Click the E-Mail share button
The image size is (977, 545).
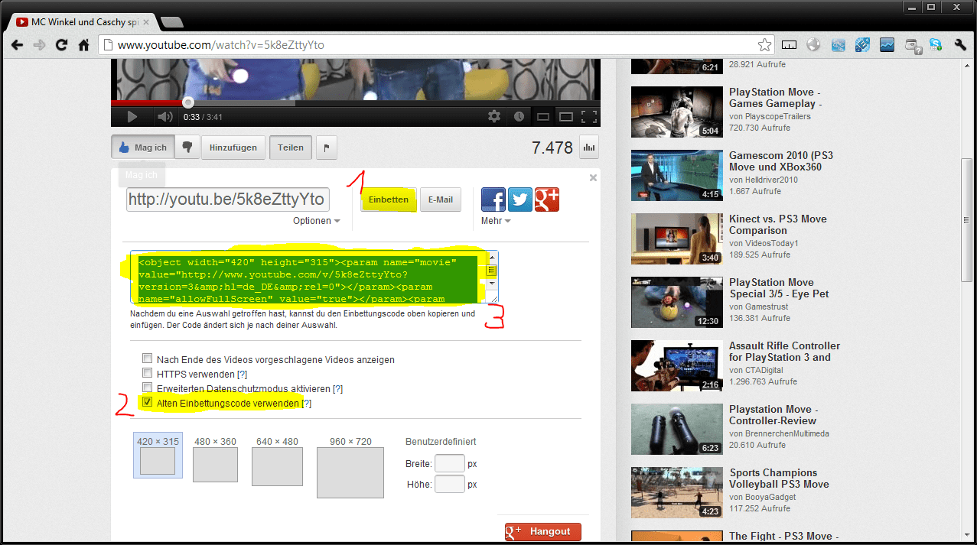(x=441, y=200)
